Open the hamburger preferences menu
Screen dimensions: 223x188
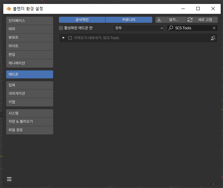(9, 179)
